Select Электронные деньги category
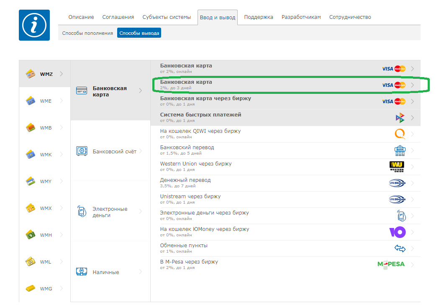This screenshot has height=308, width=444. (110, 212)
